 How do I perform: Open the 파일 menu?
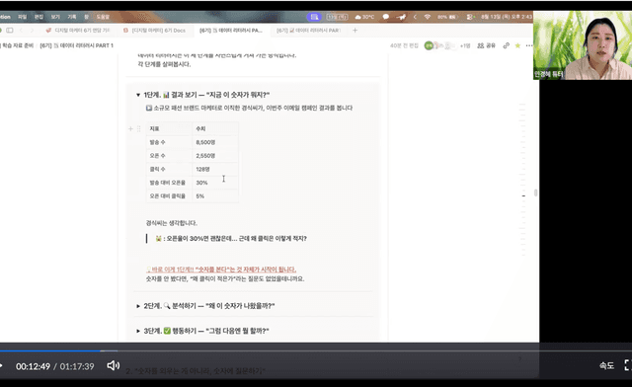(22, 17)
